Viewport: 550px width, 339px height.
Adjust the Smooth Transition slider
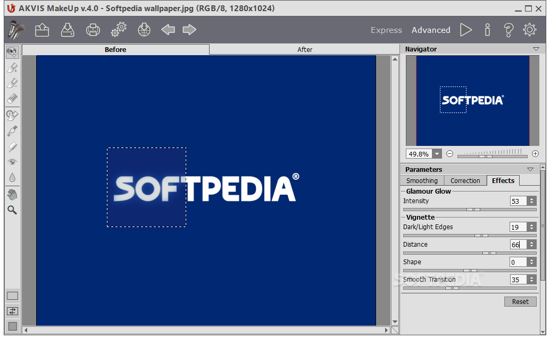pyautogui.click(x=470, y=288)
